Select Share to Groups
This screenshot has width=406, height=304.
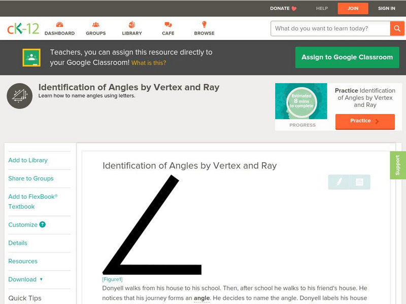coord(31,178)
